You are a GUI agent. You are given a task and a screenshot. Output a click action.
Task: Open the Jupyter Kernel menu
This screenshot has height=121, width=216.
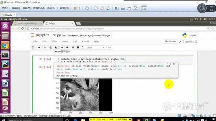click(x=85, y=41)
